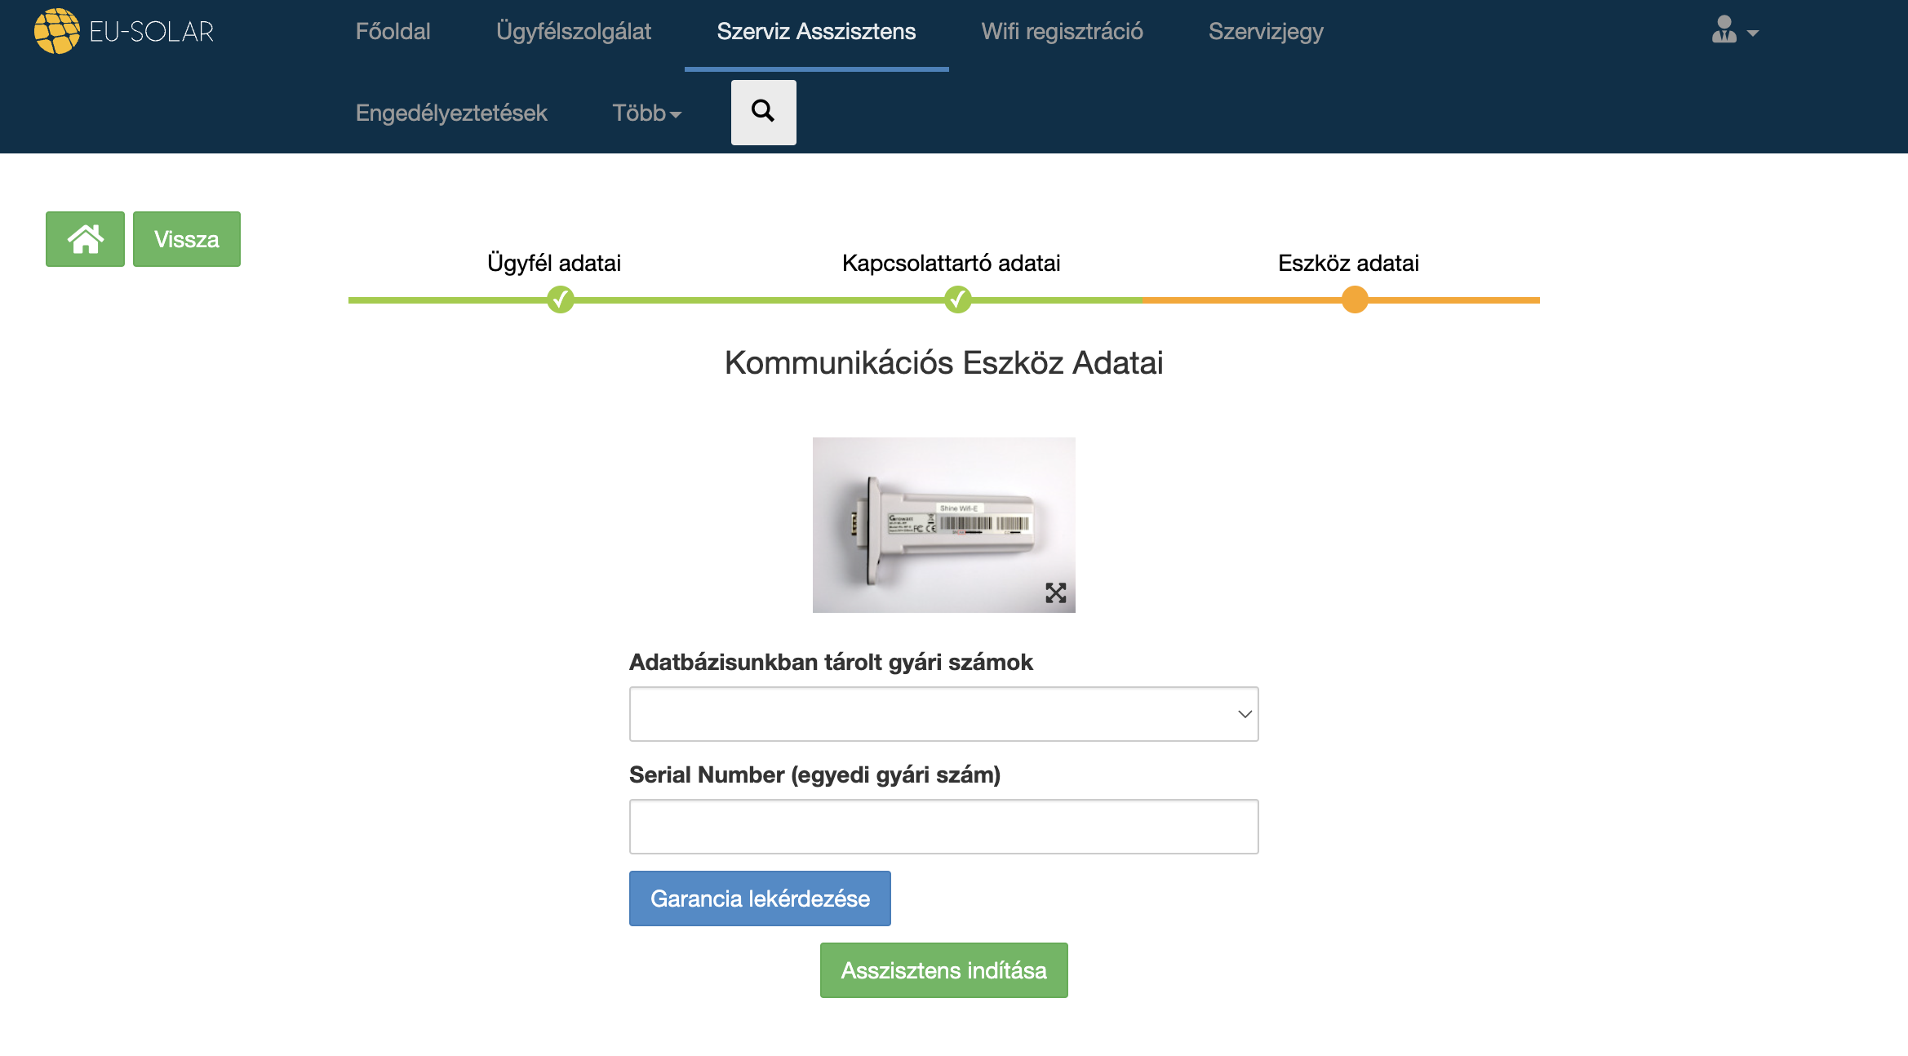Image resolution: width=1908 pixels, height=1056 pixels.
Task: Click the Kapcsolattartó adatai checkmark step
Action: point(957,299)
